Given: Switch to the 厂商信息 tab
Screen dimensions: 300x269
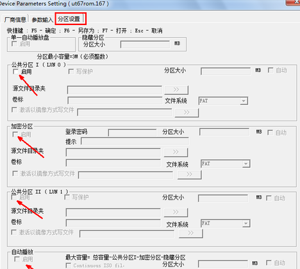Looking at the screenshot, I should tap(15, 19).
